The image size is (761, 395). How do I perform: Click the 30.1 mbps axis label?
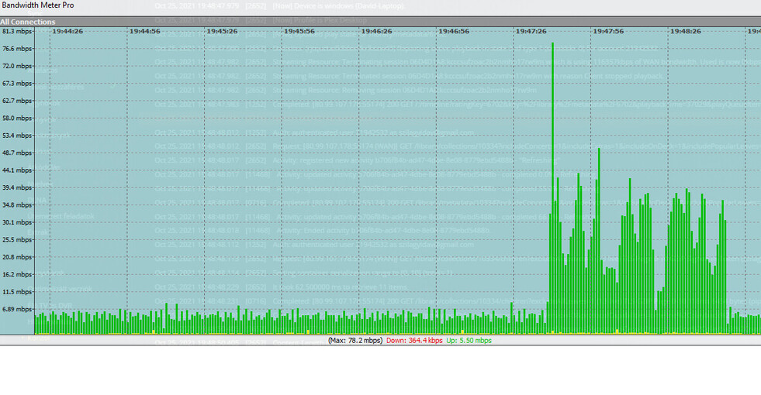point(17,222)
